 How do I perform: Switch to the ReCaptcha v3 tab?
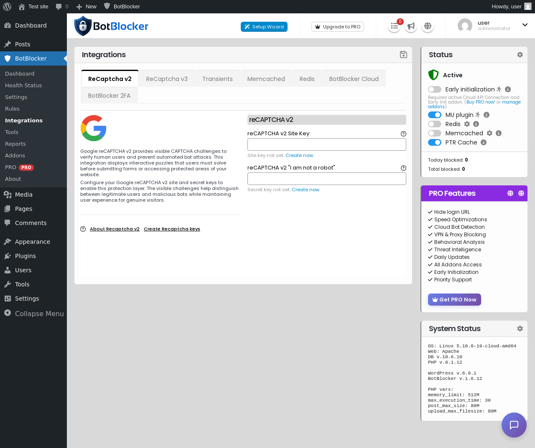[167, 79]
